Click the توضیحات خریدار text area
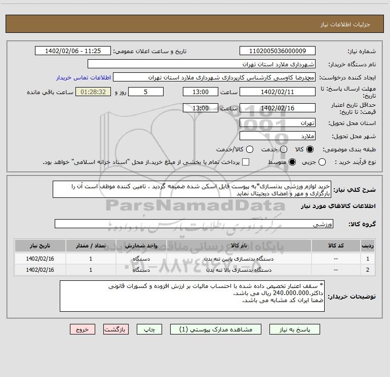The height and width of the screenshot is (377, 390). 192,296
